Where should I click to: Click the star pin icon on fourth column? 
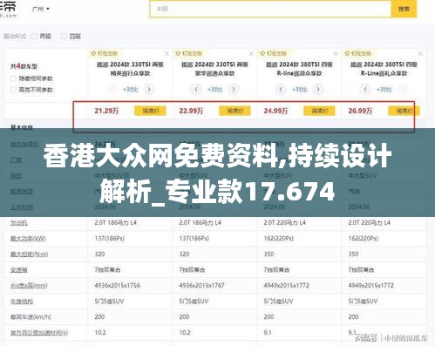[347, 53]
